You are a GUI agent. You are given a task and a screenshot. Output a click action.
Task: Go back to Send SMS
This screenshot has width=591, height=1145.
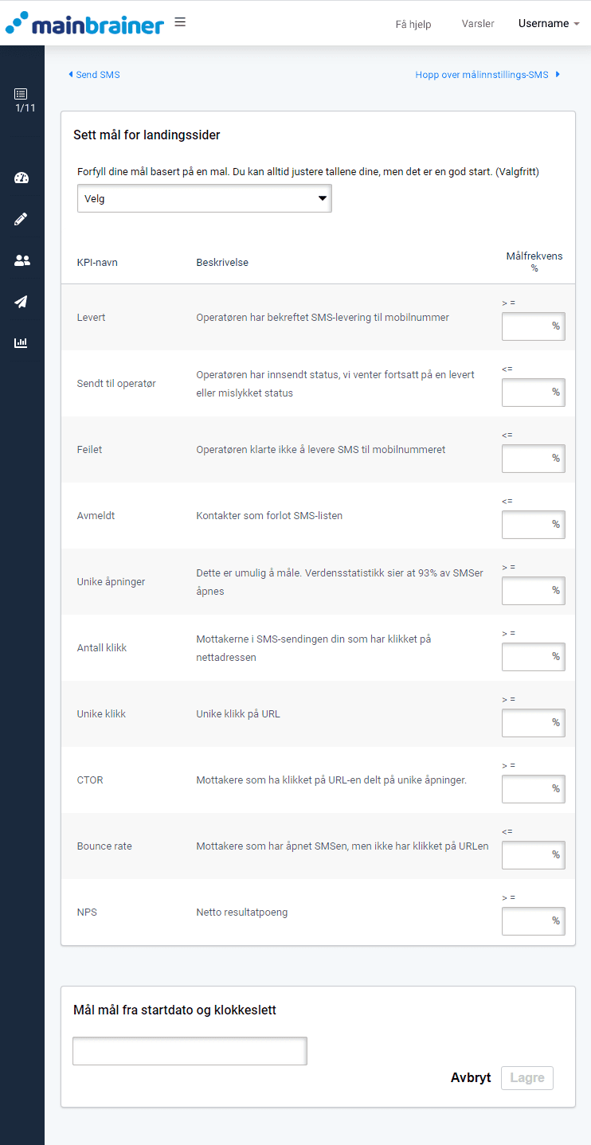(x=94, y=75)
